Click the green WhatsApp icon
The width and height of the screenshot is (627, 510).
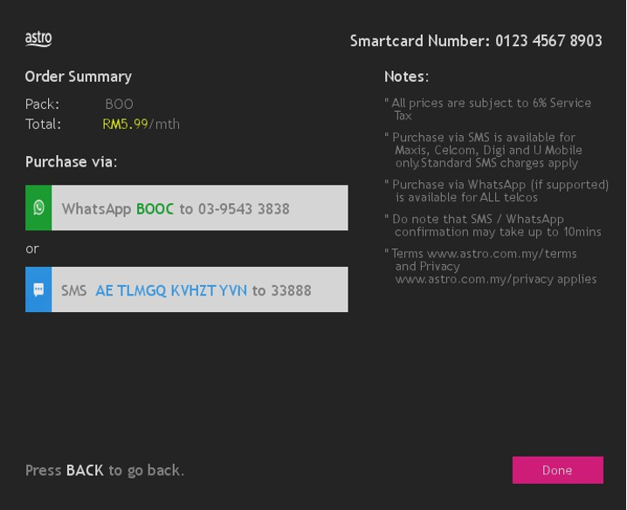38,207
